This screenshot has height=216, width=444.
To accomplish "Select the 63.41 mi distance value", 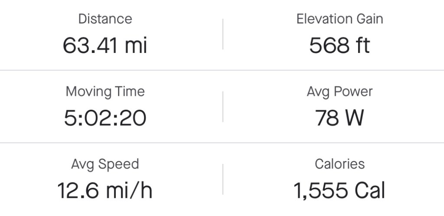I will pyautogui.click(x=105, y=45).
